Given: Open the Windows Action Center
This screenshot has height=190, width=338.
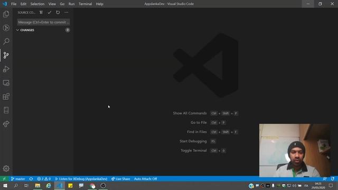Looking at the screenshot, I should [331, 186].
